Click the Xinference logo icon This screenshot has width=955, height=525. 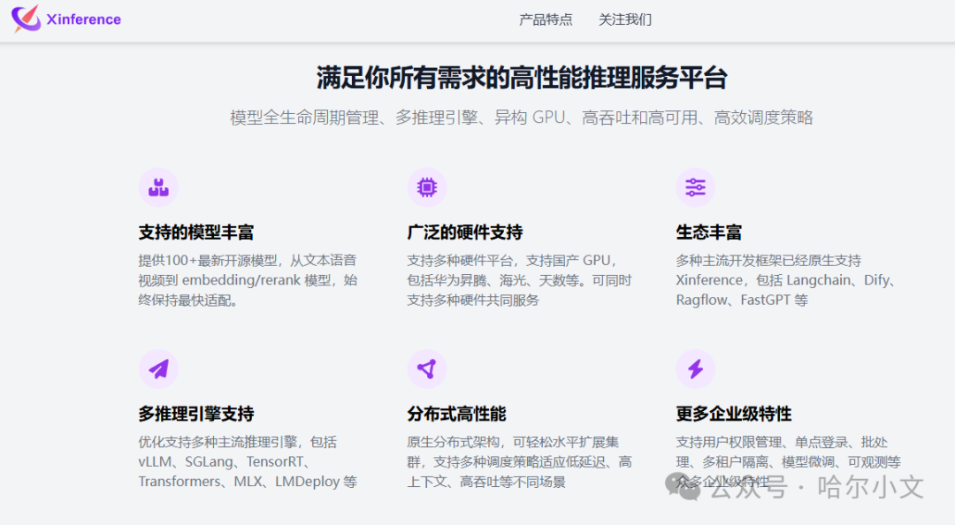tap(27, 19)
